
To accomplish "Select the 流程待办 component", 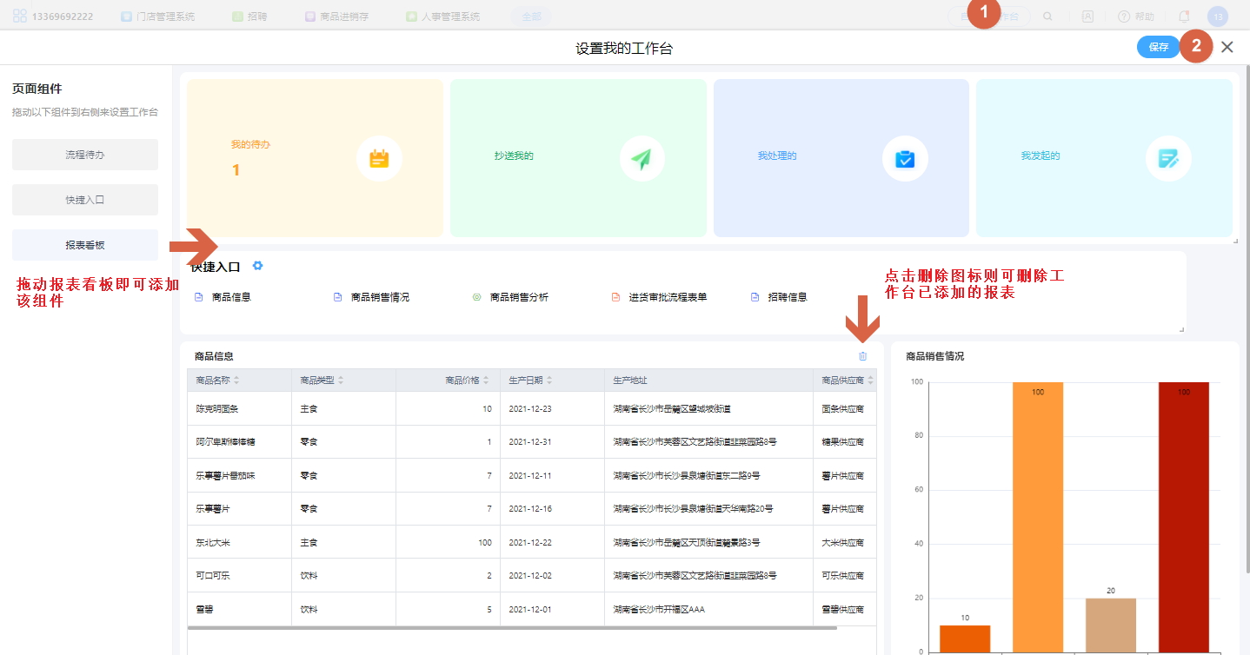I will pyautogui.click(x=85, y=155).
